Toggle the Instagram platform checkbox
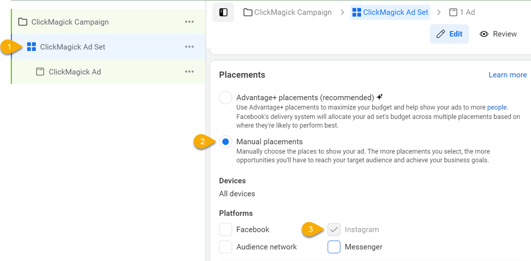Screen dimensions: 531x261 [334, 230]
